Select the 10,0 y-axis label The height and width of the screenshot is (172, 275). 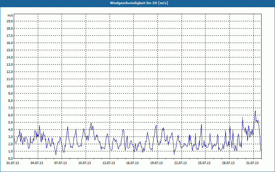tap(10, 86)
